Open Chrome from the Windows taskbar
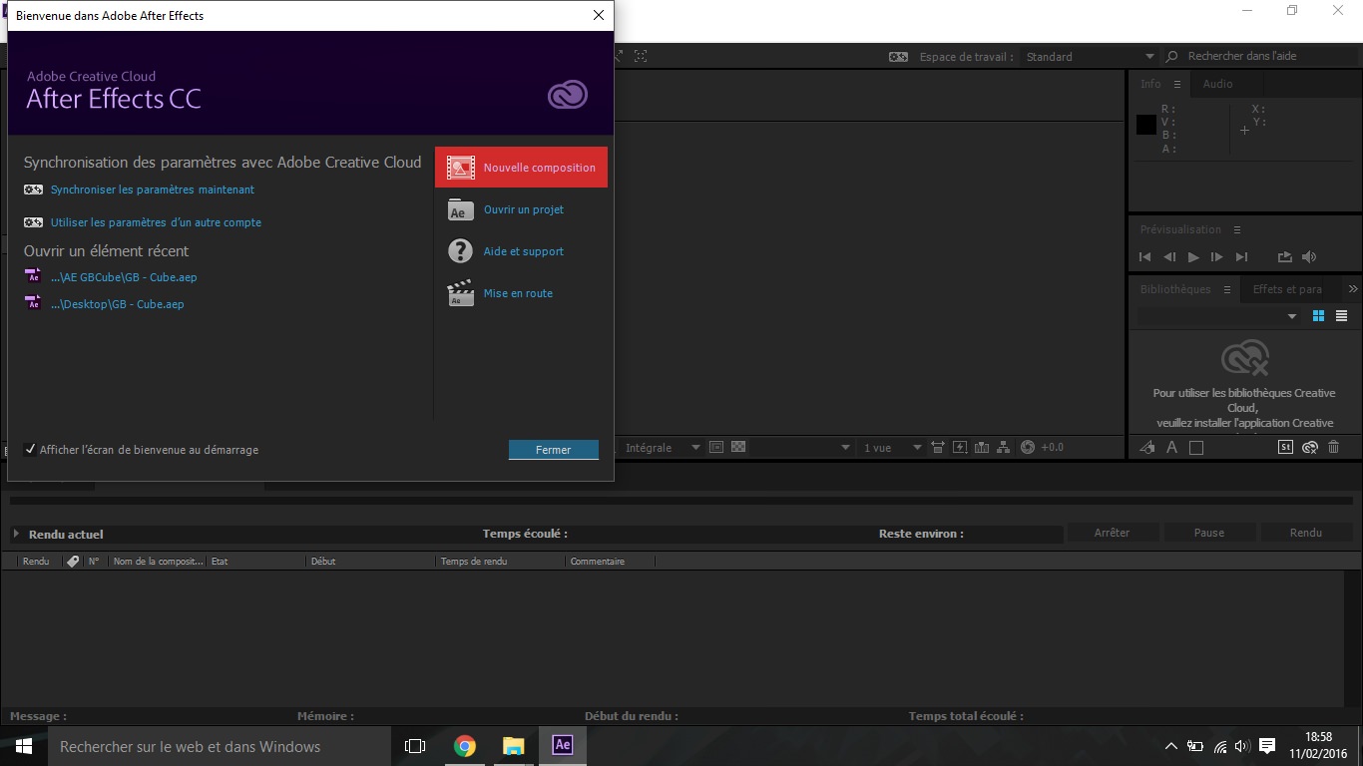The height and width of the screenshot is (766, 1363). pyautogui.click(x=464, y=746)
